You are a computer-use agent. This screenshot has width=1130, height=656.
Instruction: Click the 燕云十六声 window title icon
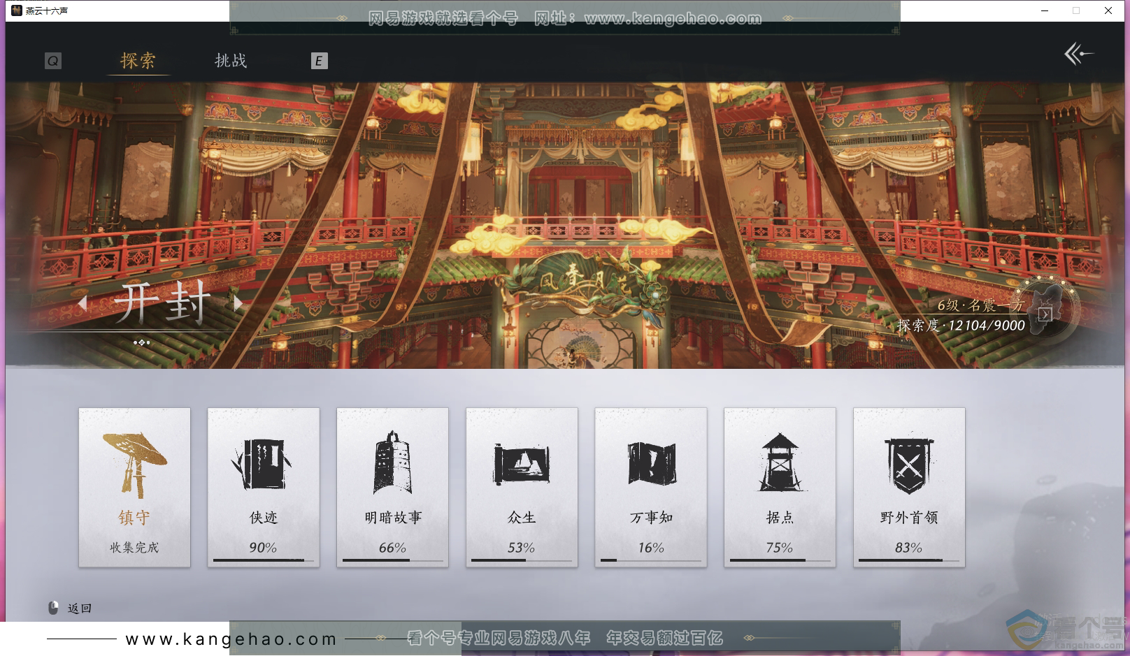(x=16, y=10)
